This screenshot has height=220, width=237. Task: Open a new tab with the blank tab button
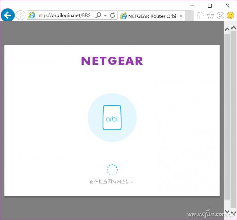coord(189,16)
